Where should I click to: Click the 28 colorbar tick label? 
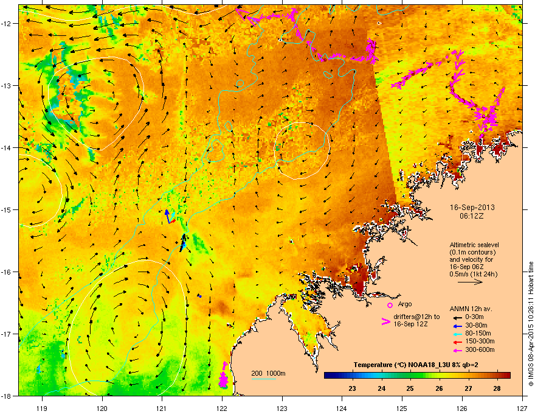pyautogui.click(x=497, y=388)
